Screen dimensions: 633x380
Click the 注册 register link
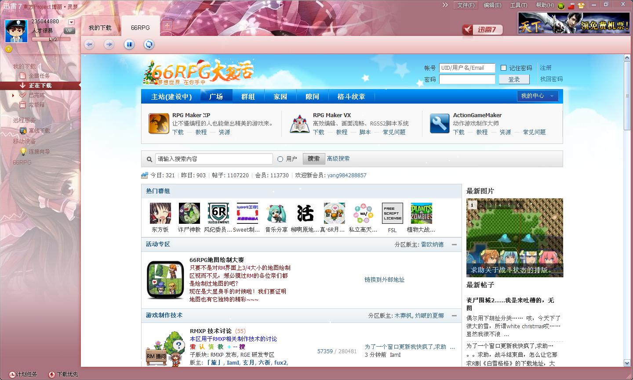pos(546,68)
